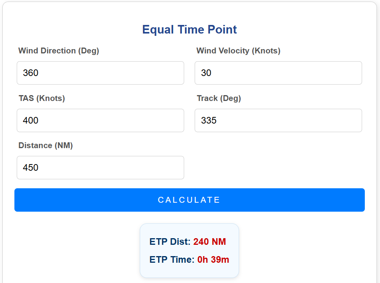The image size is (380, 283).
Task: Click the red 0h 39m result value
Action: point(213,260)
